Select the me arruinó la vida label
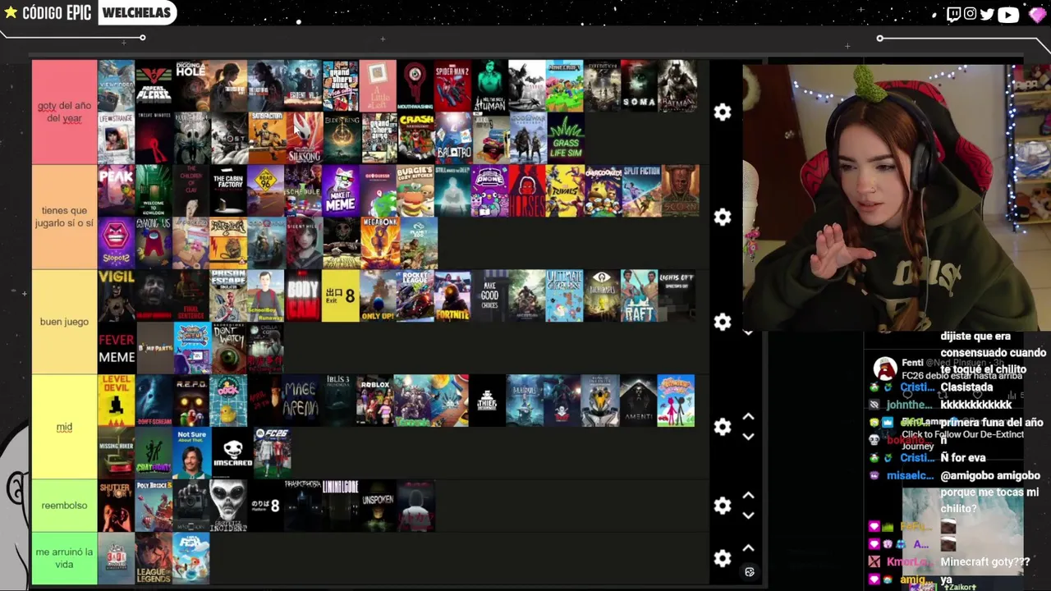The image size is (1051, 591). click(64, 558)
